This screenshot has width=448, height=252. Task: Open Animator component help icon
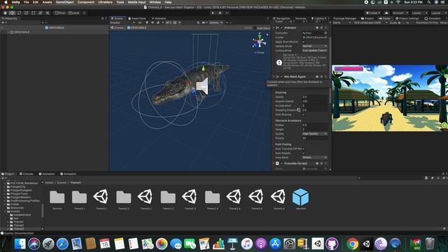[317, 28]
